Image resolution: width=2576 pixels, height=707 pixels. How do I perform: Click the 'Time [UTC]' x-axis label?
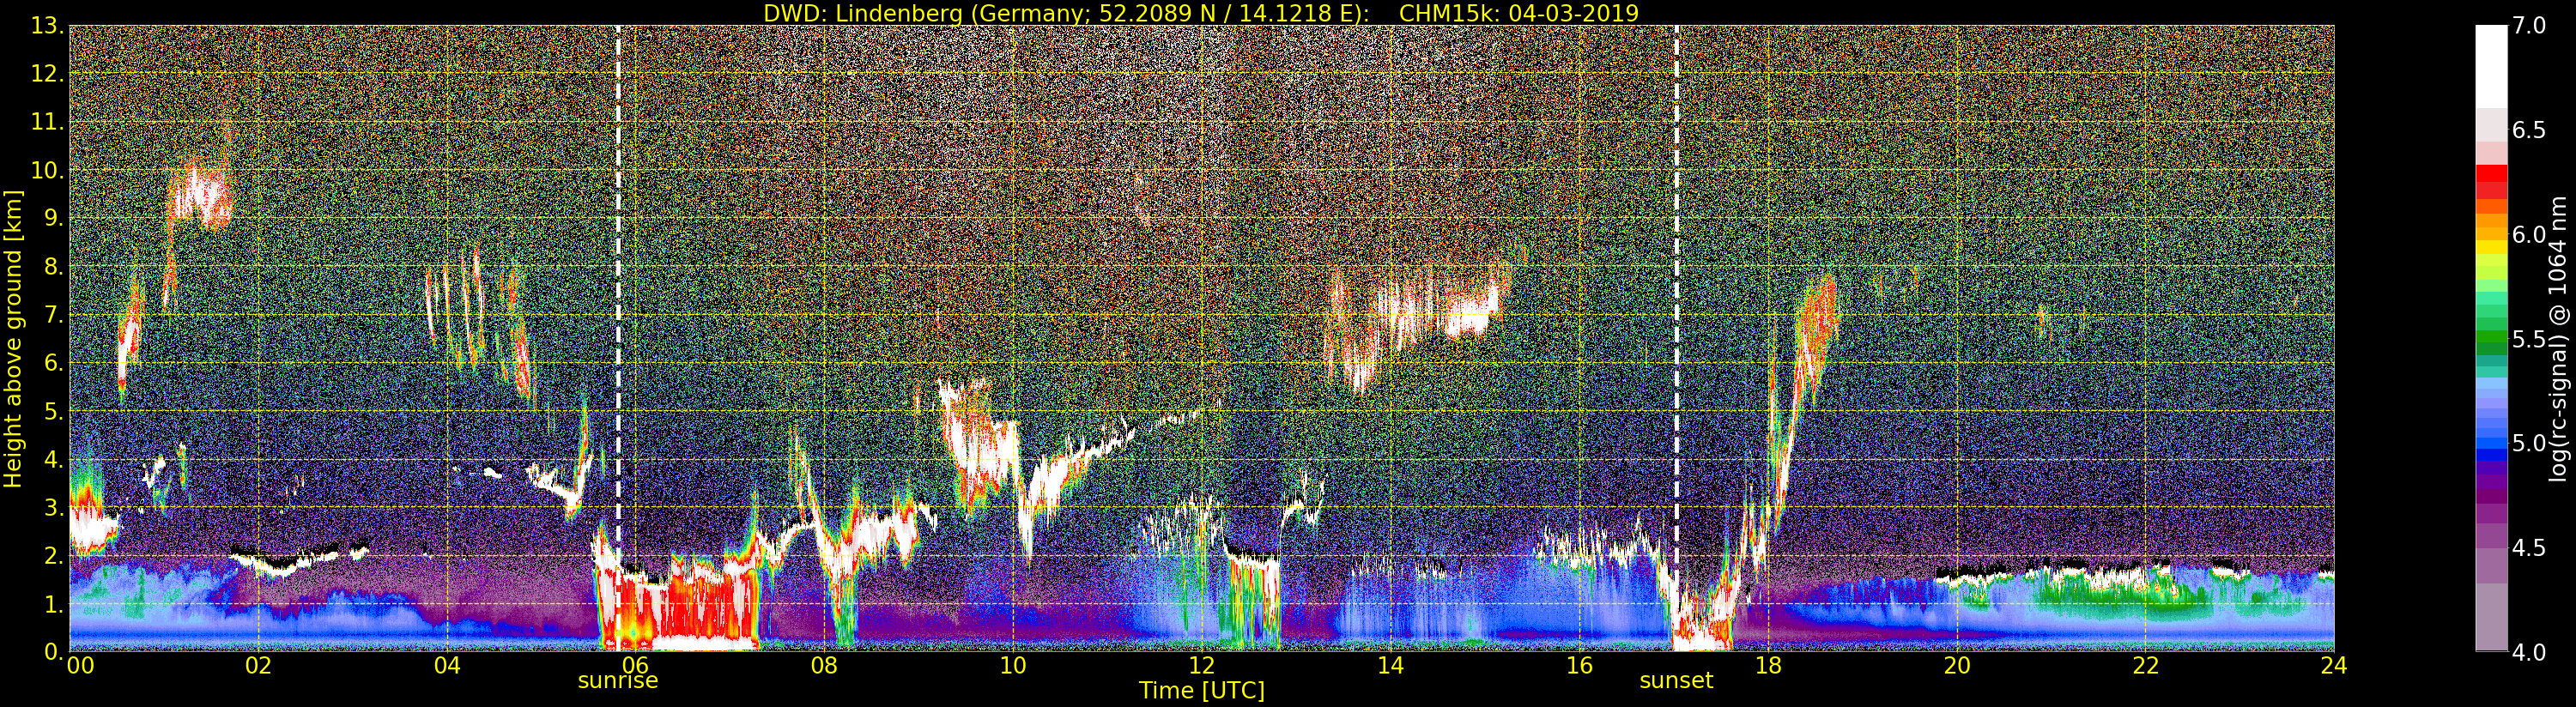coord(1202,691)
